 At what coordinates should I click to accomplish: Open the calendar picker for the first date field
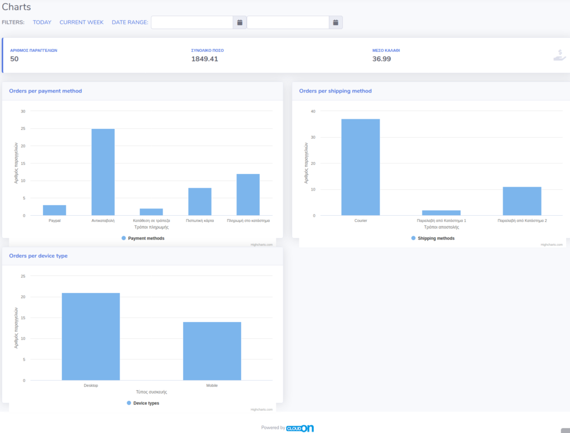click(239, 22)
